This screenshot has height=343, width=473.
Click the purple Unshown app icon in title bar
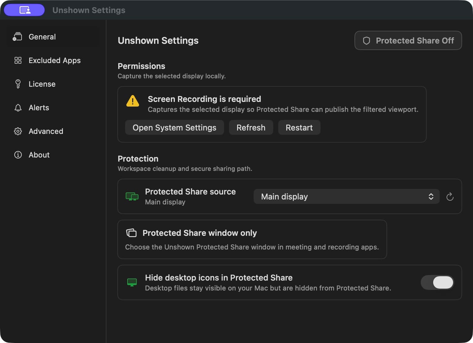click(x=24, y=10)
